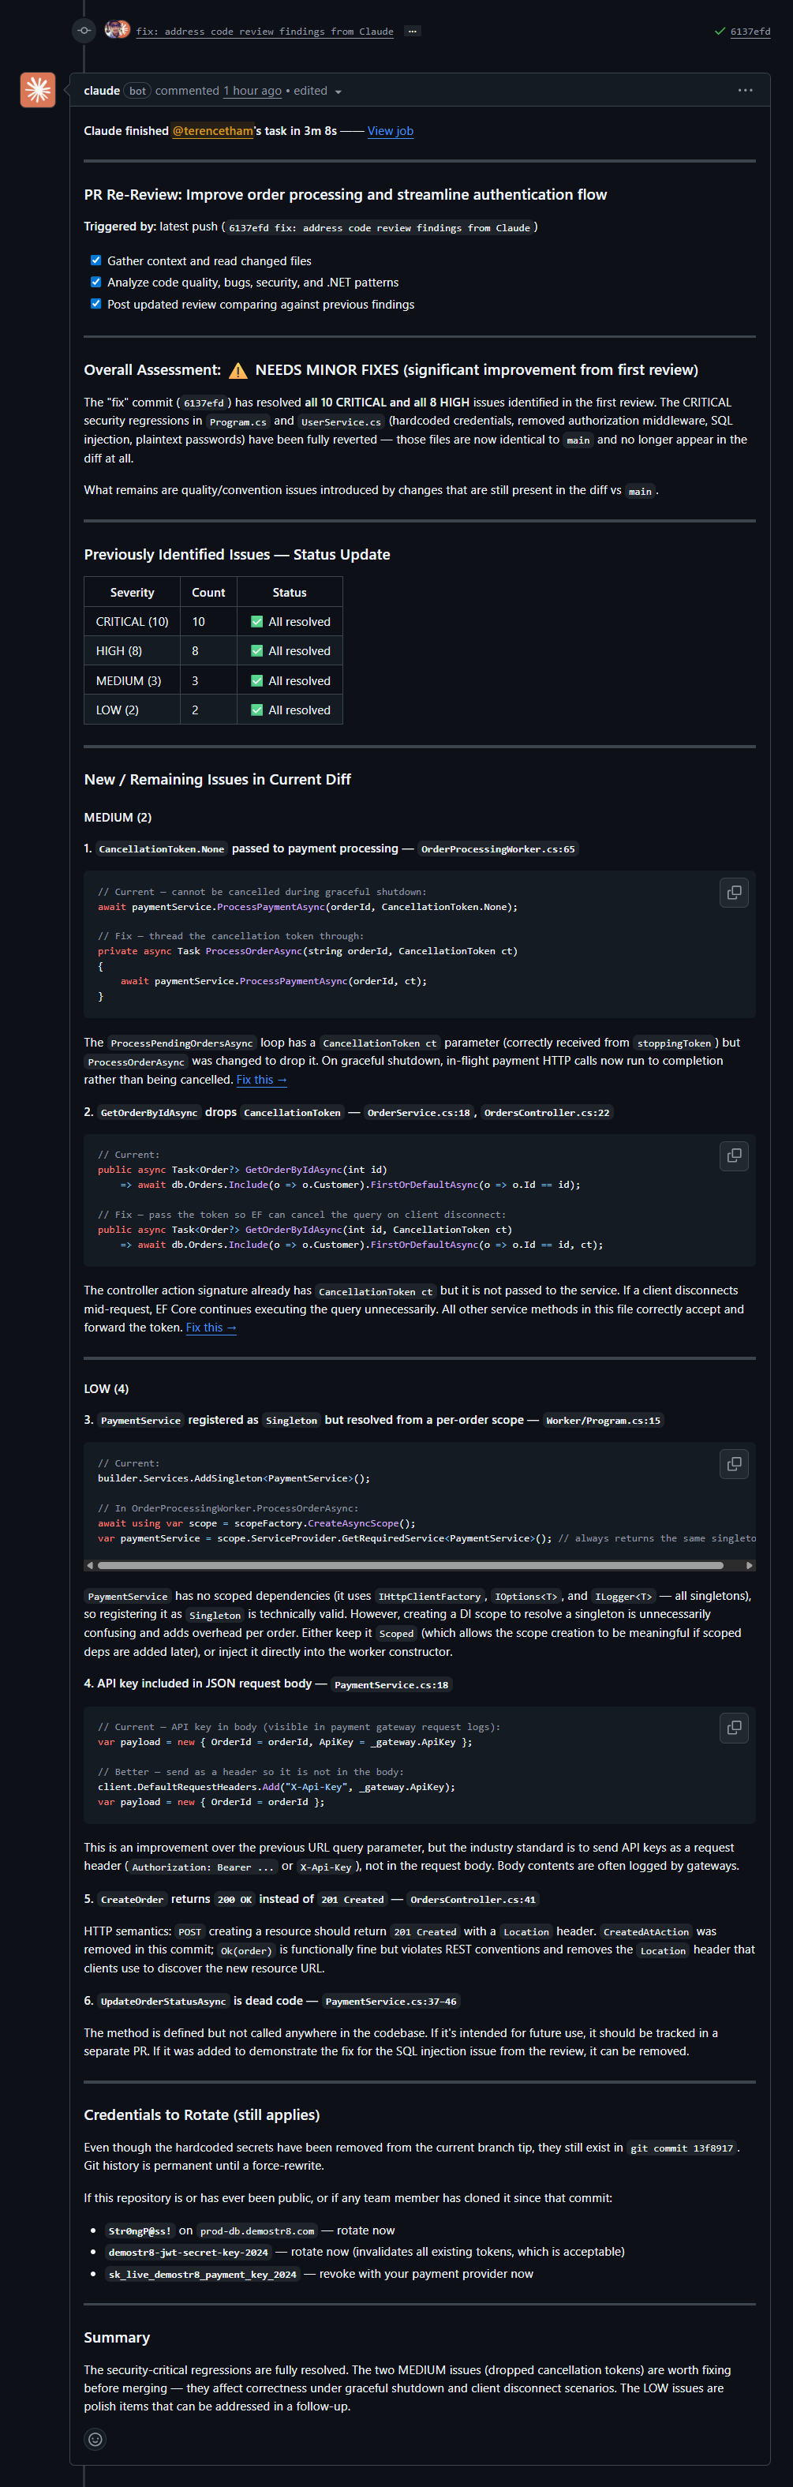Open the comment options ellipsis menu
The image size is (793, 2487).
tap(745, 90)
